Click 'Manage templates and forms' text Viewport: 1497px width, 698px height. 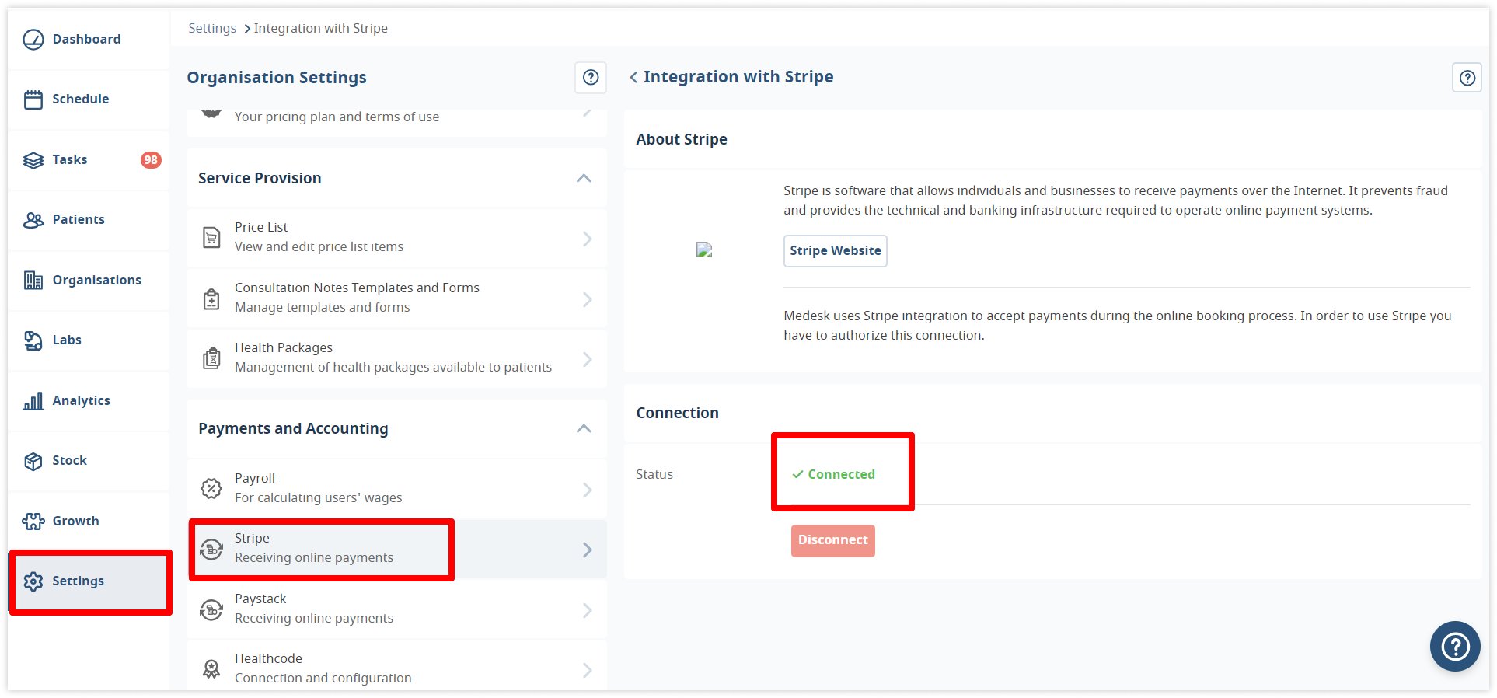click(x=322, y=307)
